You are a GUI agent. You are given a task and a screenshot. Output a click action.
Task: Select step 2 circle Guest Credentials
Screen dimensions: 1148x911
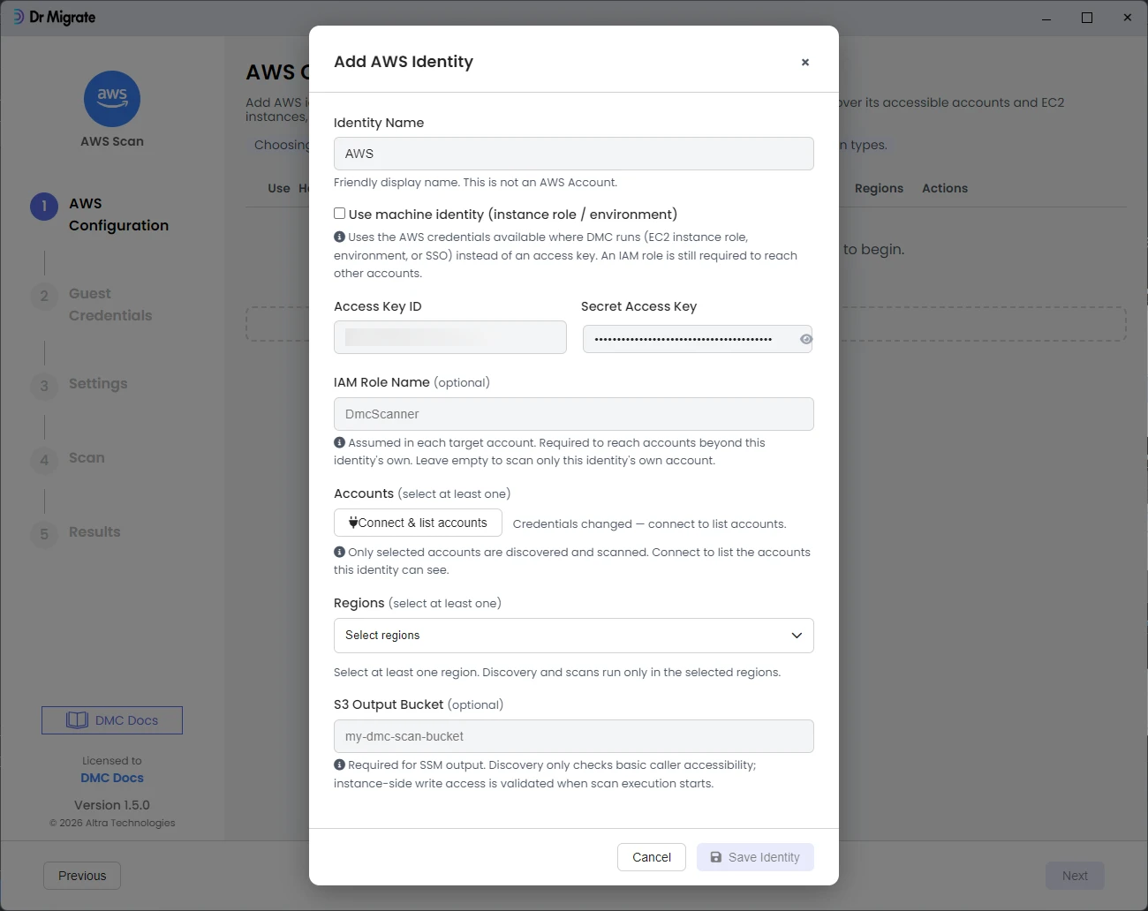click(x=44, y=297)
